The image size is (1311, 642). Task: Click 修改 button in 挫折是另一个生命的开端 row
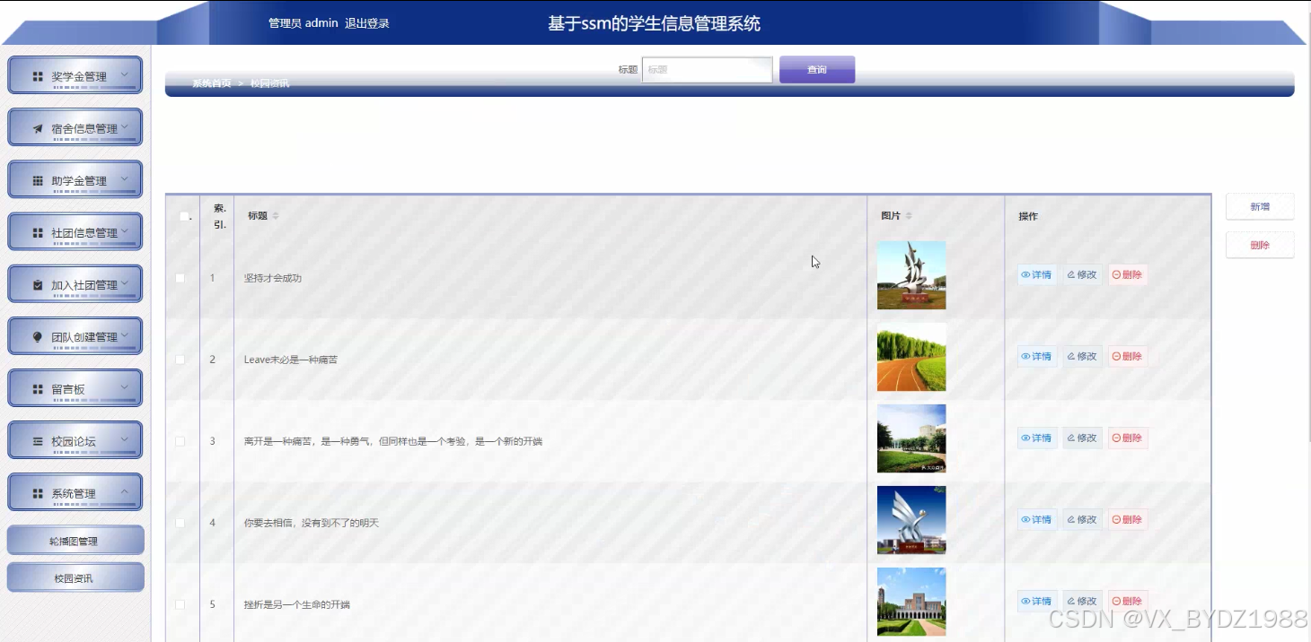(x=1082, y=602)
